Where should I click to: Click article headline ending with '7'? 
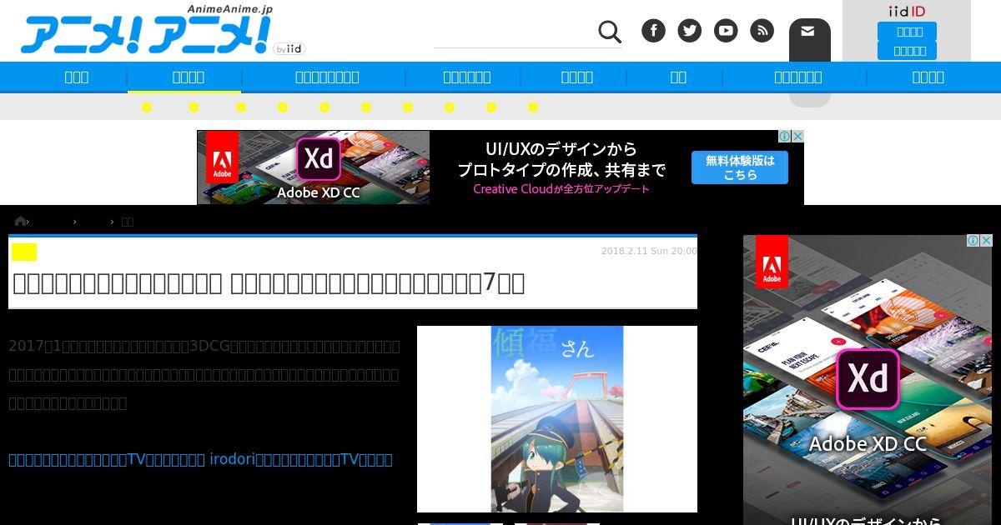[269, 283]
